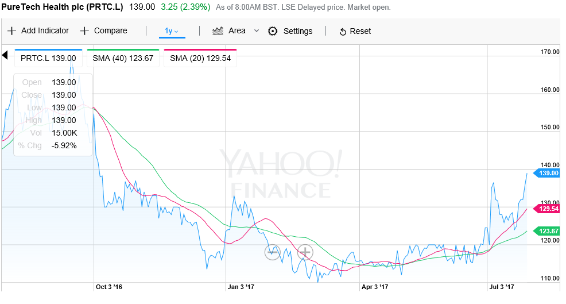Screen dimensions: 566x304
Task: Click the Settings label
Action: click(298, 31)
